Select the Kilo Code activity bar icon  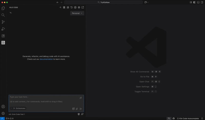click(3, 43)
